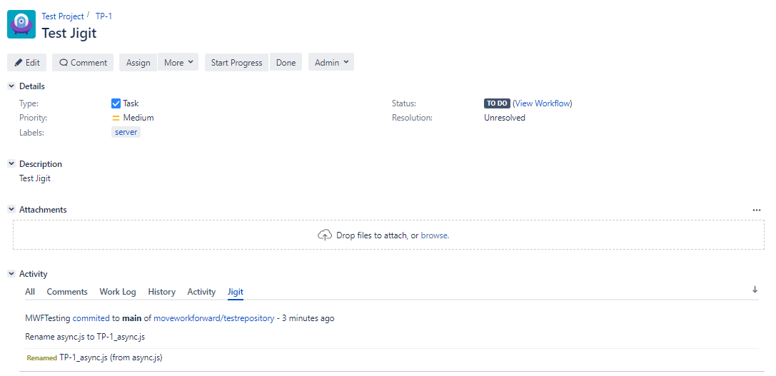The width and height of the screenshot is (776, 376).
Task: Open the More dropdown menu
Action: point(178,63)
